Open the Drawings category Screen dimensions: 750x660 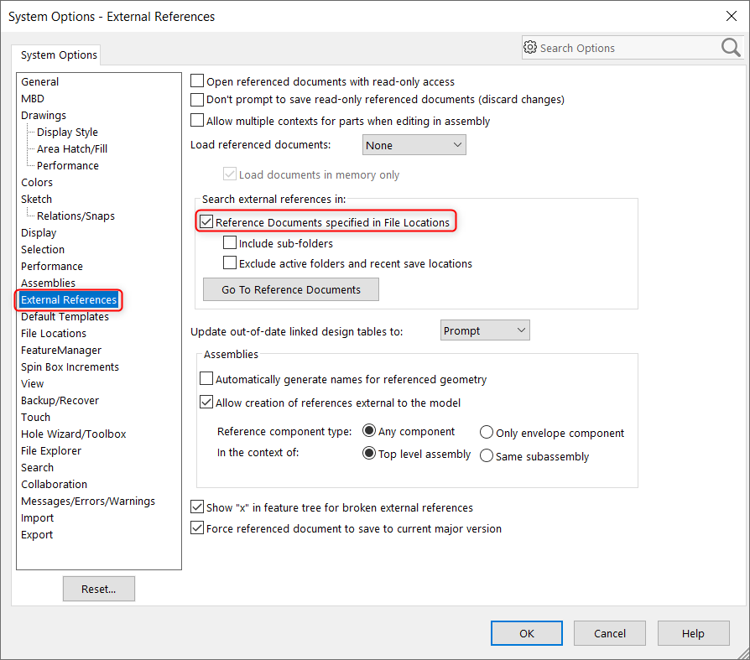(x=44, y=115)
